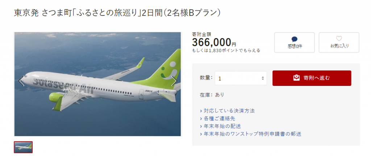This screenshot has width=371, height=157.
Task: Open 各種ご連絡先 link
Action: click(219, 118)
